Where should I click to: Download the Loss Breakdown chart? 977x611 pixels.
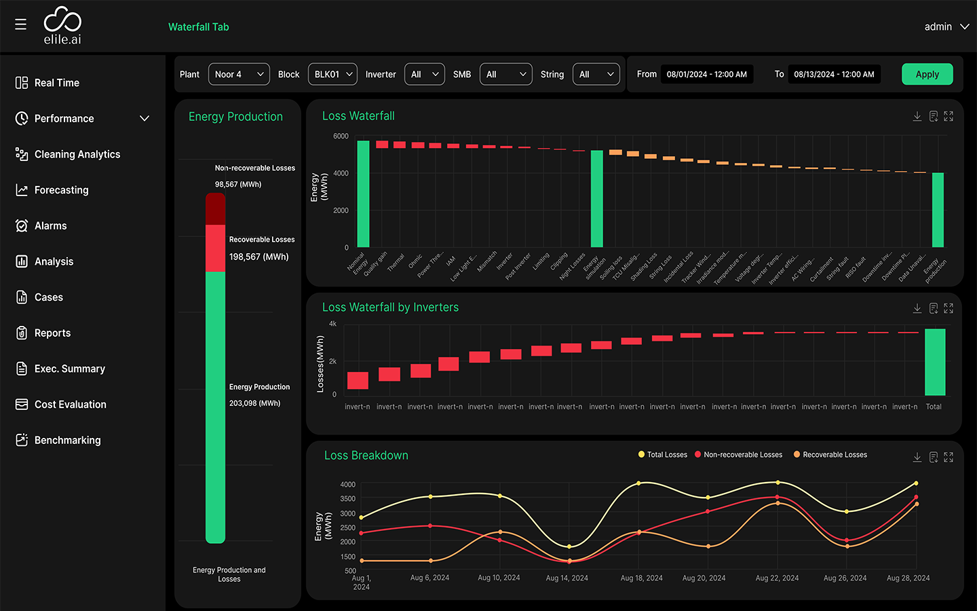[x=917, y=458]
